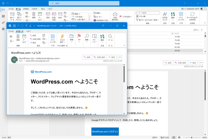
Task: Click Translate icon in message window
Action: (x=102, y=38)
